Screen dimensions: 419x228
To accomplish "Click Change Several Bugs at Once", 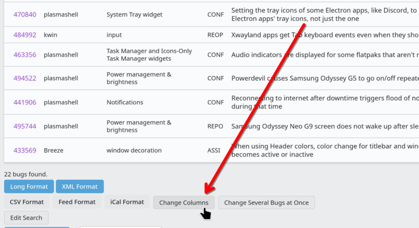I will (267, 203).
